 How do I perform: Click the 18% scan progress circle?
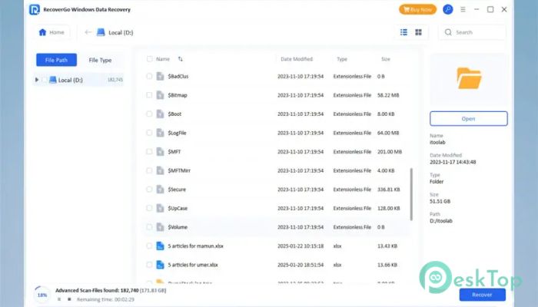tap(42, 295)
